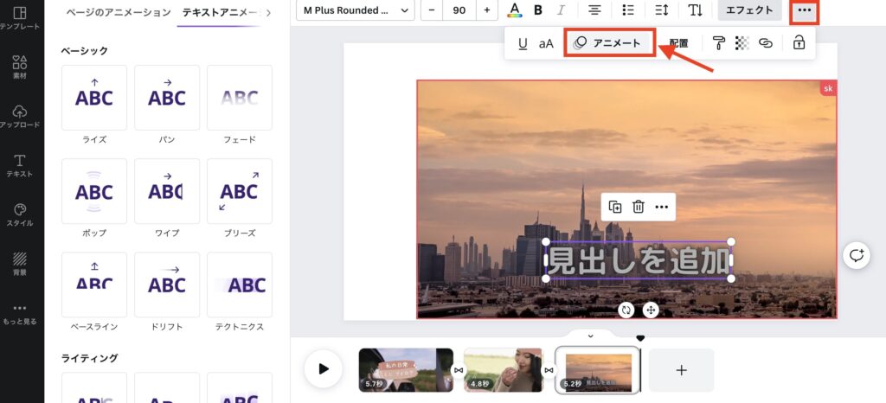886x403 pixels.
Task: Click the 配置 position button
Action: pyautogui.click(x=678, y=43)
